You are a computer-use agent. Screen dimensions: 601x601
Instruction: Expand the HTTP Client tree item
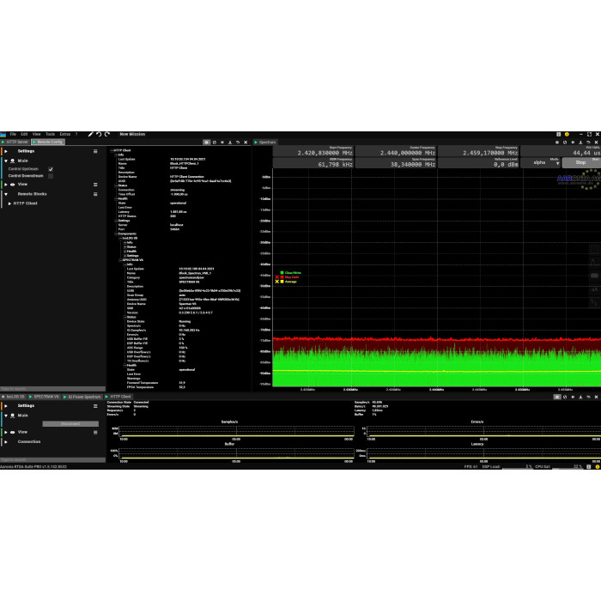10,203
